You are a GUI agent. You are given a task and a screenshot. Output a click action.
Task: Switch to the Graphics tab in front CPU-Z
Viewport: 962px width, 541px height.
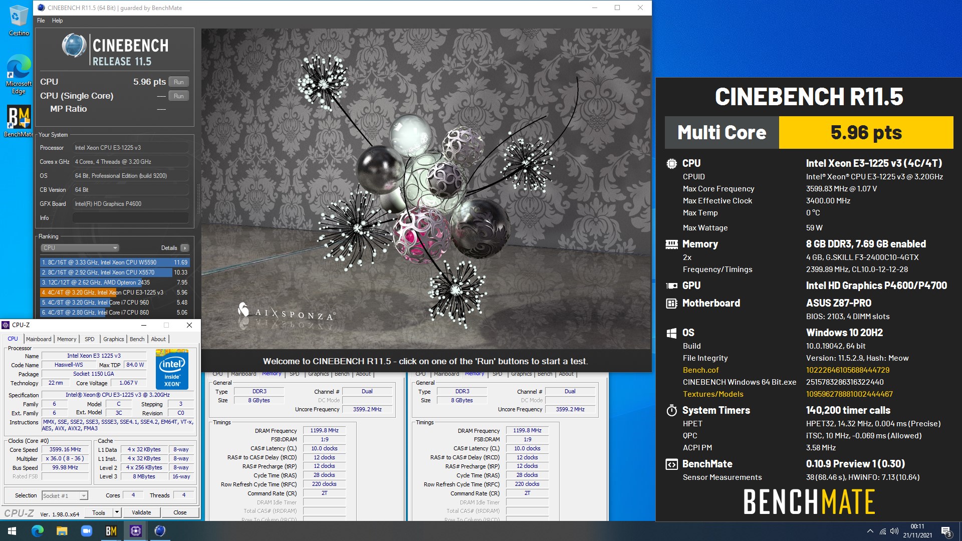point(114,339)
